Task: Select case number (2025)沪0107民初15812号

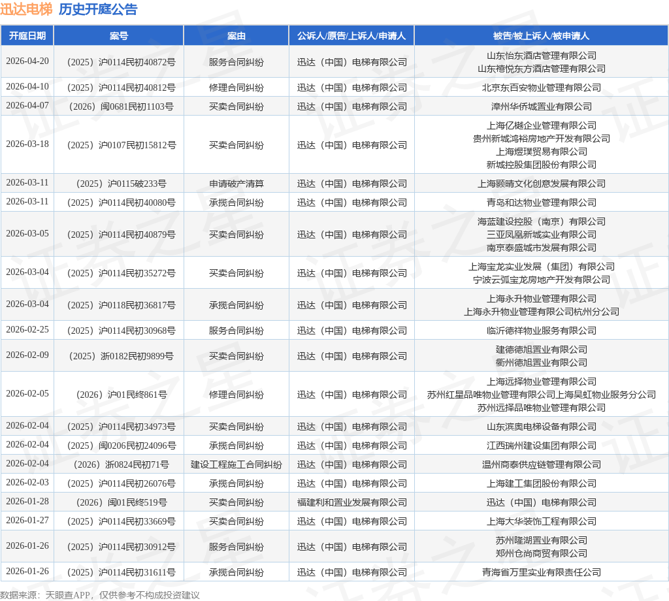Action: click(x=121, y=146)
